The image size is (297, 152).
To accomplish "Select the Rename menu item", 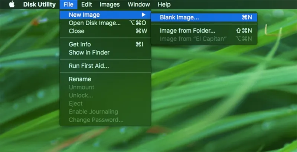I will [80, 79].
